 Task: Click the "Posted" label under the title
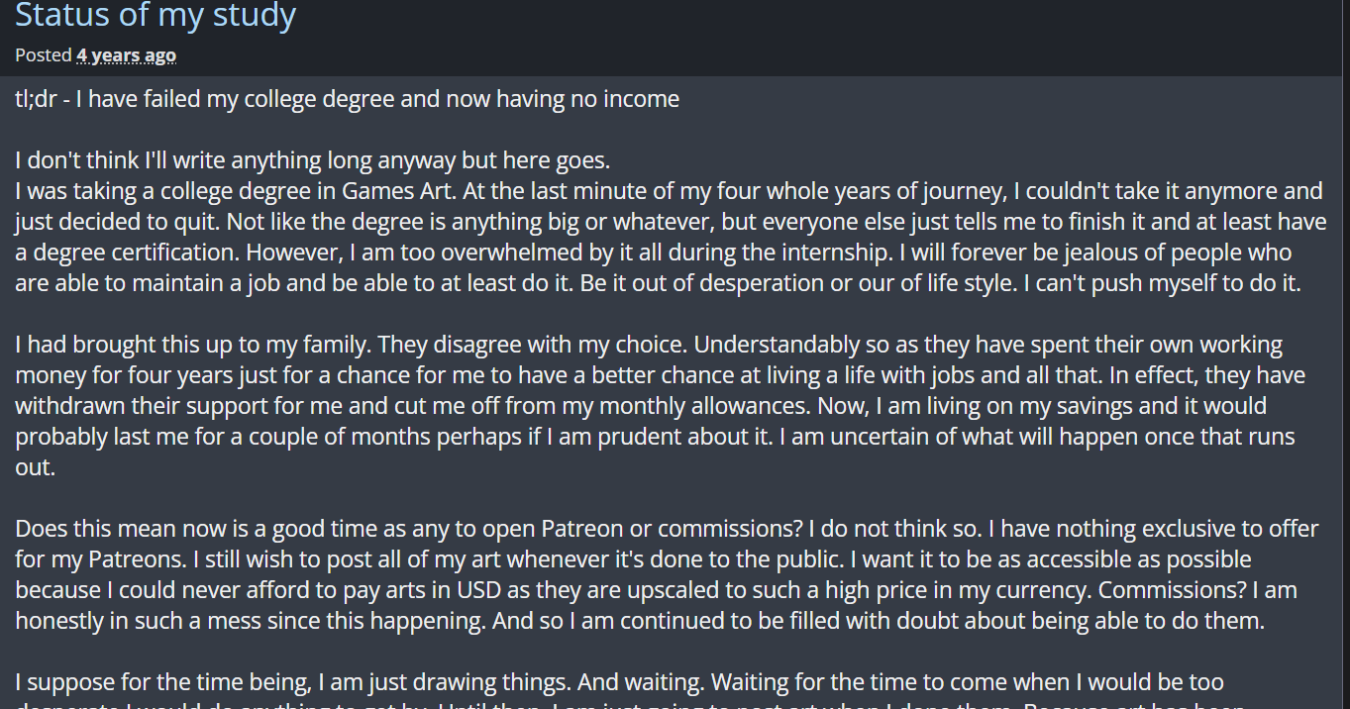pos(44,55)
